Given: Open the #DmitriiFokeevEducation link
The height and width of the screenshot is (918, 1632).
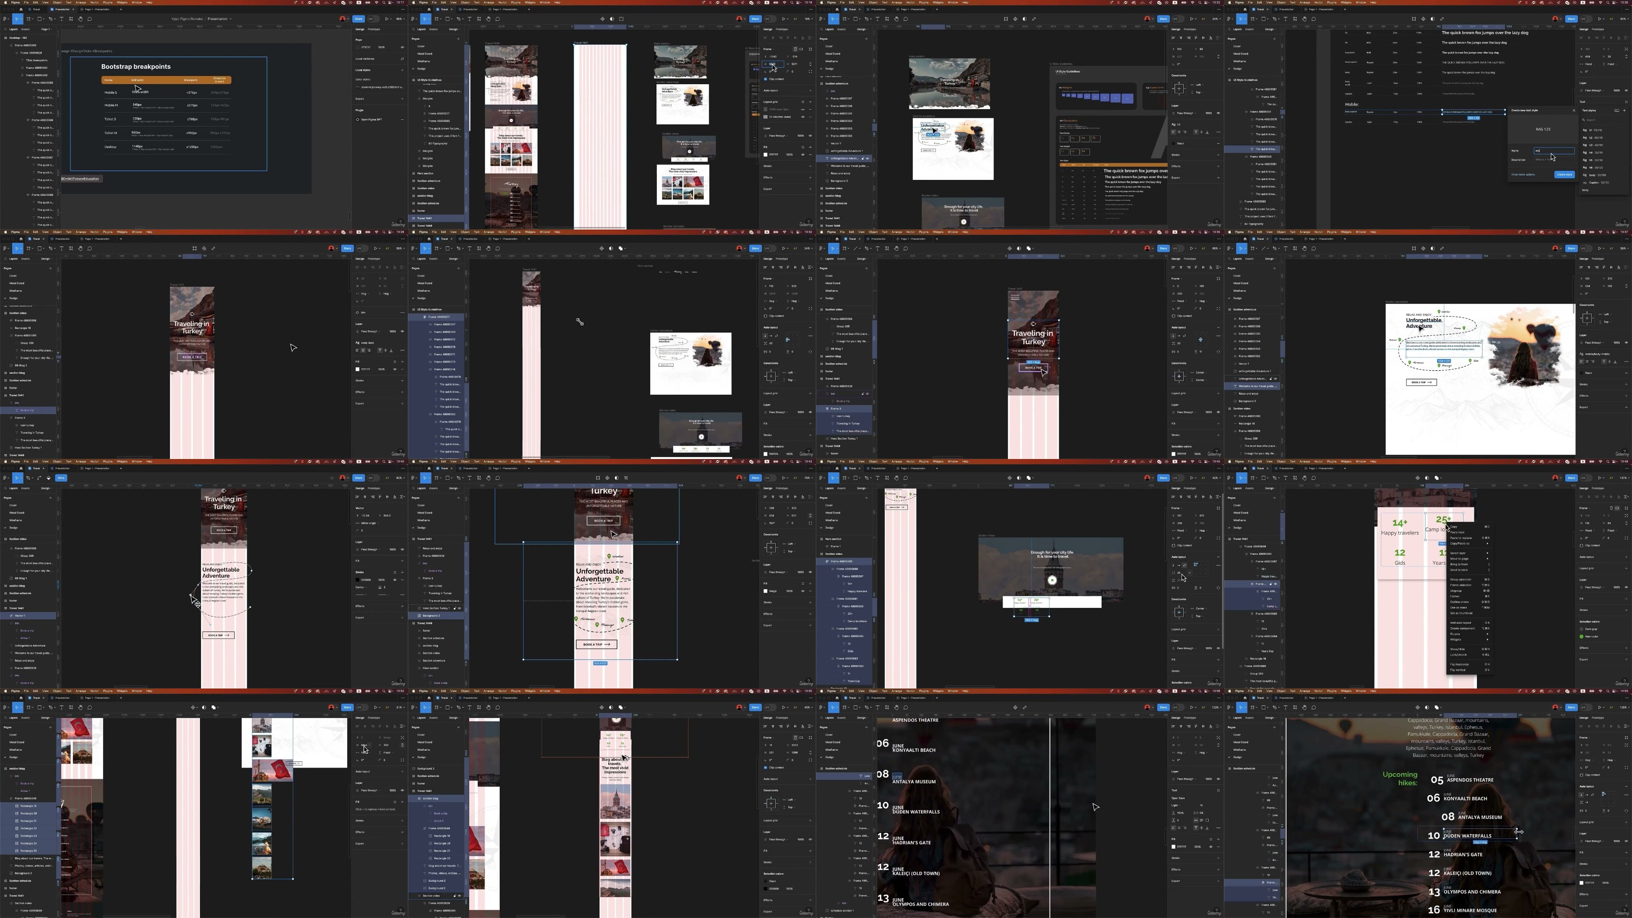Looking at the screenshot, I should point(81,178).
